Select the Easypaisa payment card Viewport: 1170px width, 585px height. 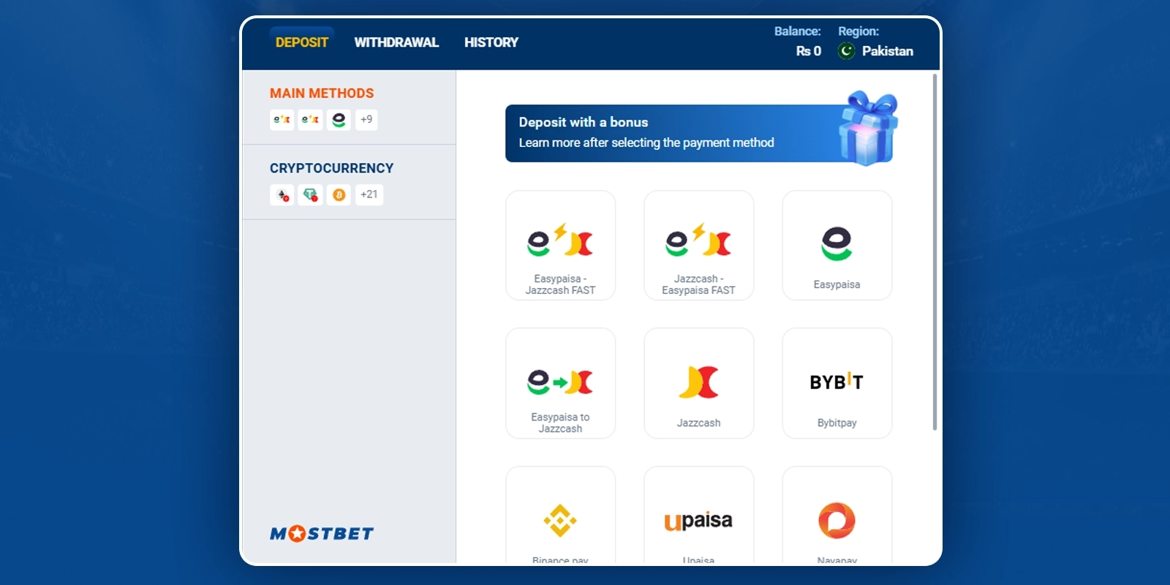tap(837, 246)
